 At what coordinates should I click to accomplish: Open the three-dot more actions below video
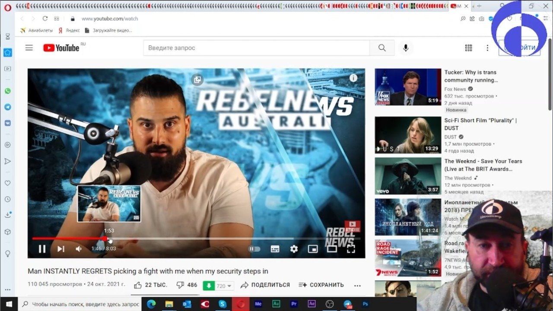[357, 286]
